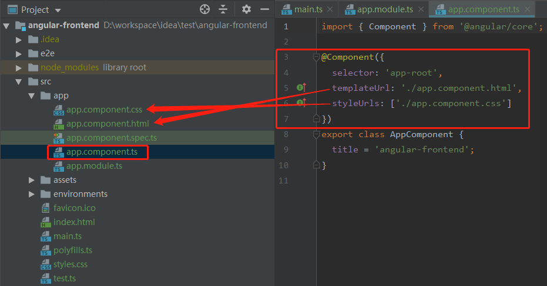Image resolution: width=547 pixels, height=286 pixels.
Task: Expand the assets folder
Action: [x=32, y=181]
